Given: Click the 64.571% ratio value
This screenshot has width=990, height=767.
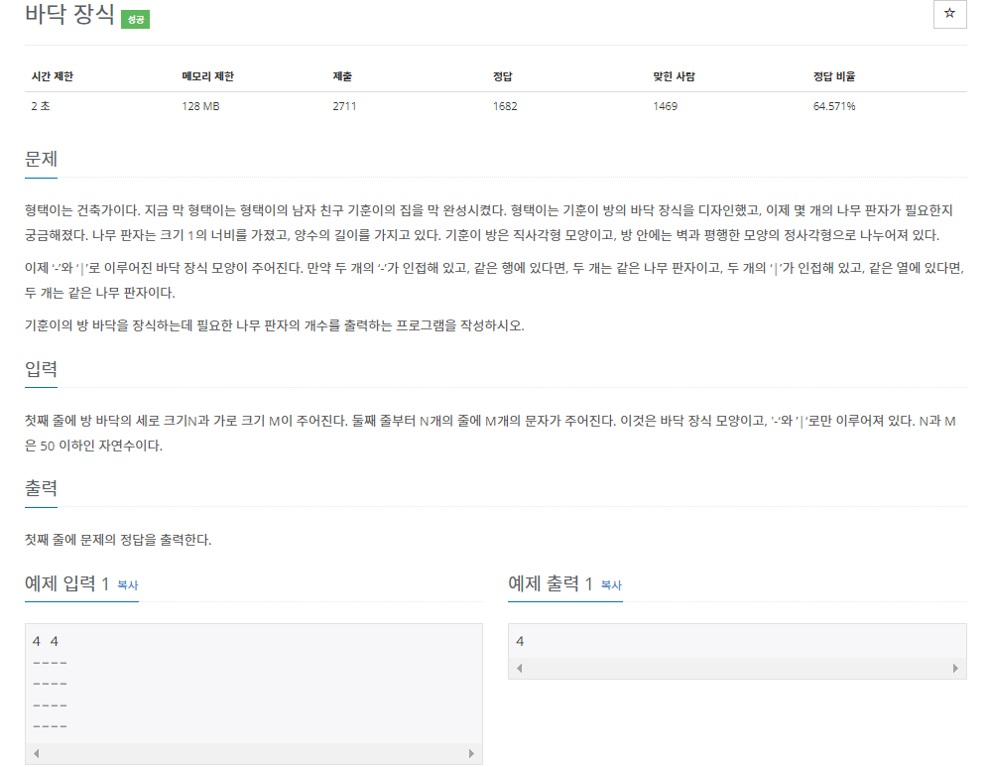Looking at the screenshot, I should (x=834, y=106).
